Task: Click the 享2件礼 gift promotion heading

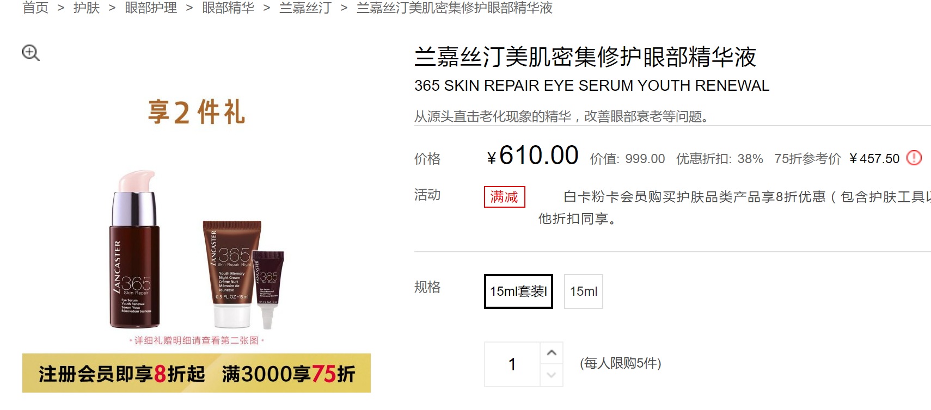Action: point(197,112)
